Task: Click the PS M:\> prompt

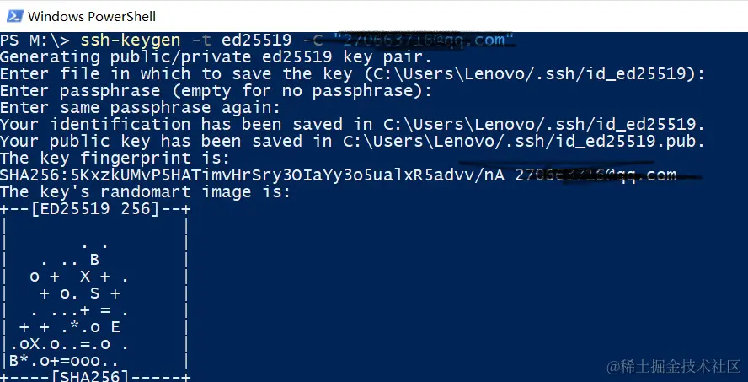Action: (x=35, y=40)
